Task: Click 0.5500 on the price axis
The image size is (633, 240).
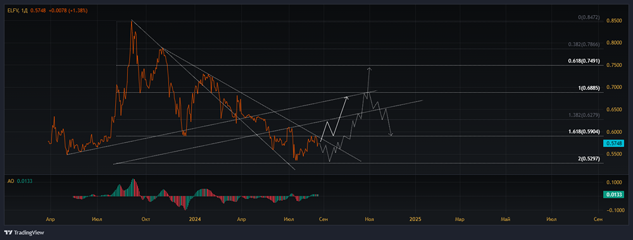Action: (613, 154)
